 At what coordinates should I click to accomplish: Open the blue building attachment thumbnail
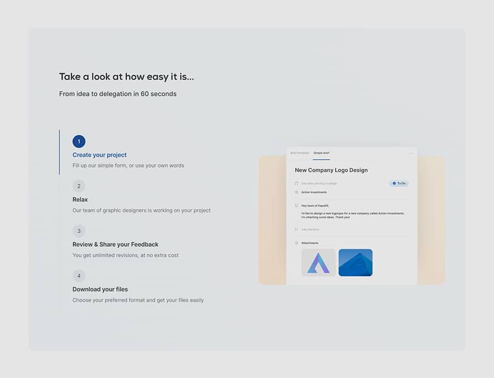coord(355,262)
